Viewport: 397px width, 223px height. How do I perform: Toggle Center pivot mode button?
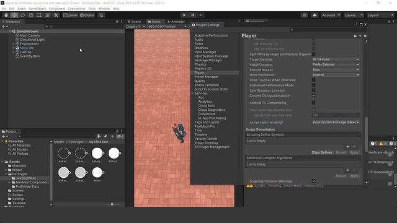click(x=70, y=15)
